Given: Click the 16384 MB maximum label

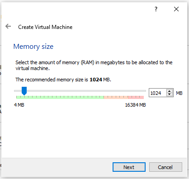Looking at the screenshot, I should point(135,105).
